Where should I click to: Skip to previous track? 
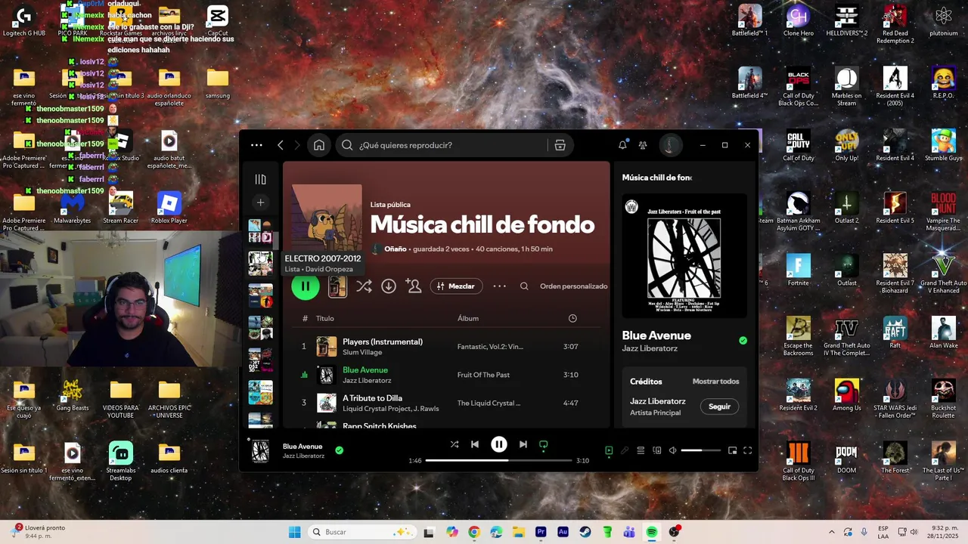tap(475, 444)
